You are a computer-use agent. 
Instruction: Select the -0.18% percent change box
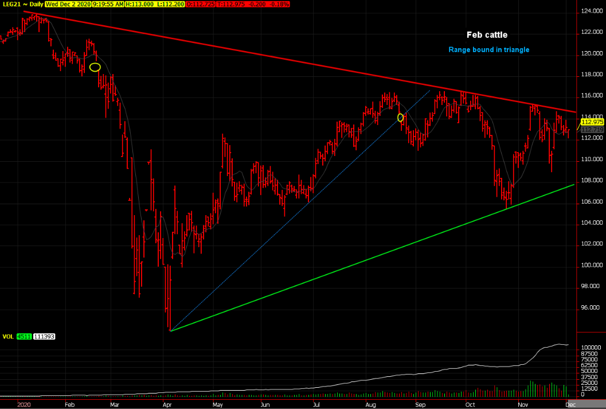click(279, 4)
